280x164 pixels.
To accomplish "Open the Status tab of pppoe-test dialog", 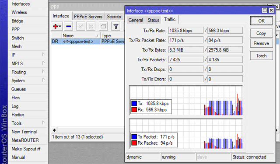I will click(x=153, y=20).
